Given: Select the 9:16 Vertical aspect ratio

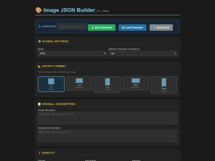Looking at the screenshot, I should point(164,85).
